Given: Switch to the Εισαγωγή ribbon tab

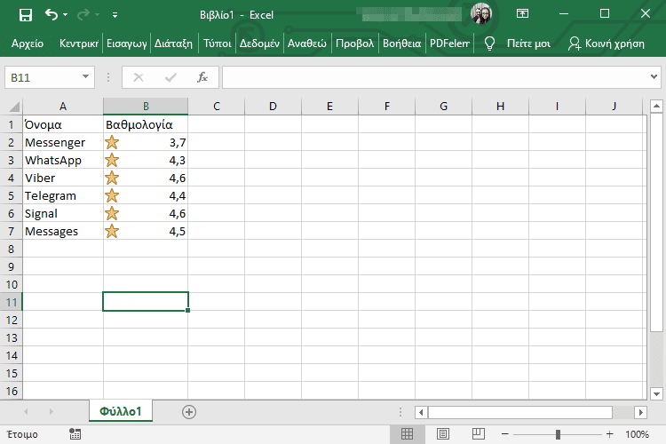Looking at the screenshot, I should click(x=127, y=44).
